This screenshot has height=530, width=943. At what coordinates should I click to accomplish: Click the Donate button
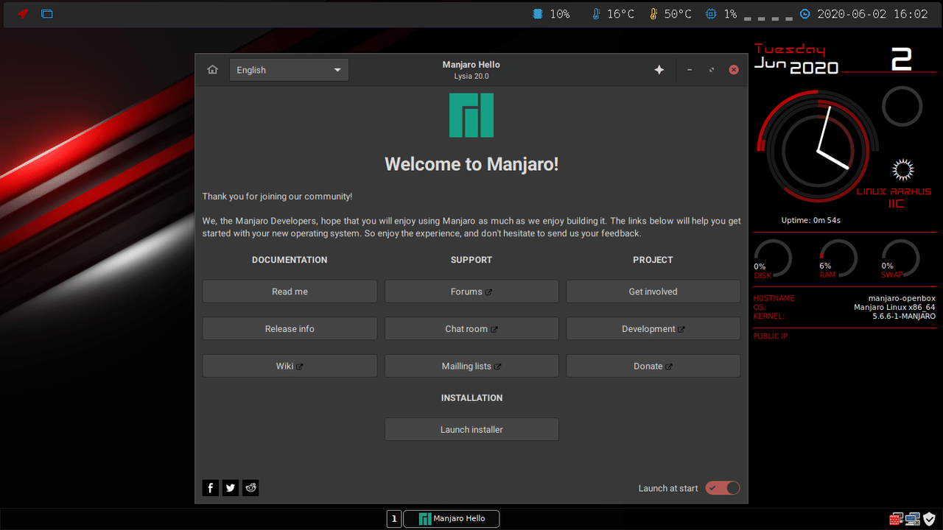[653, 366]
